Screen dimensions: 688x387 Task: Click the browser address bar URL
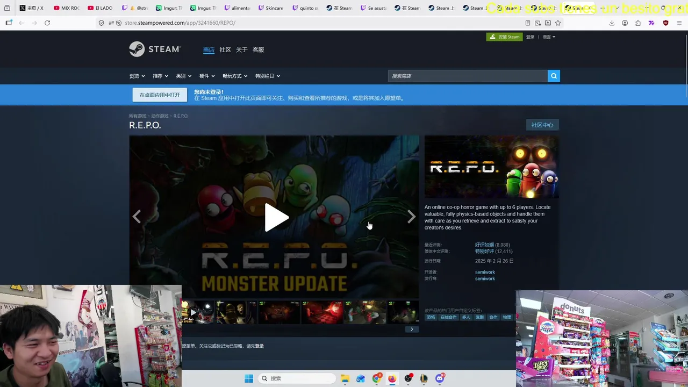pyautogui.click(x=180, y=23)
